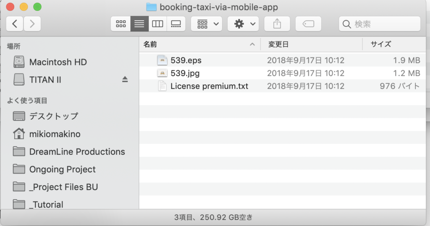Click the _Project Files BU folder icon
Screen dimensions: 430x226
pos(19,187)
